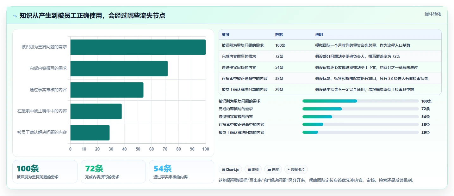
Task: Click chart y-axis label 被识别为重复问题的需求
Action: coord(44,47)
